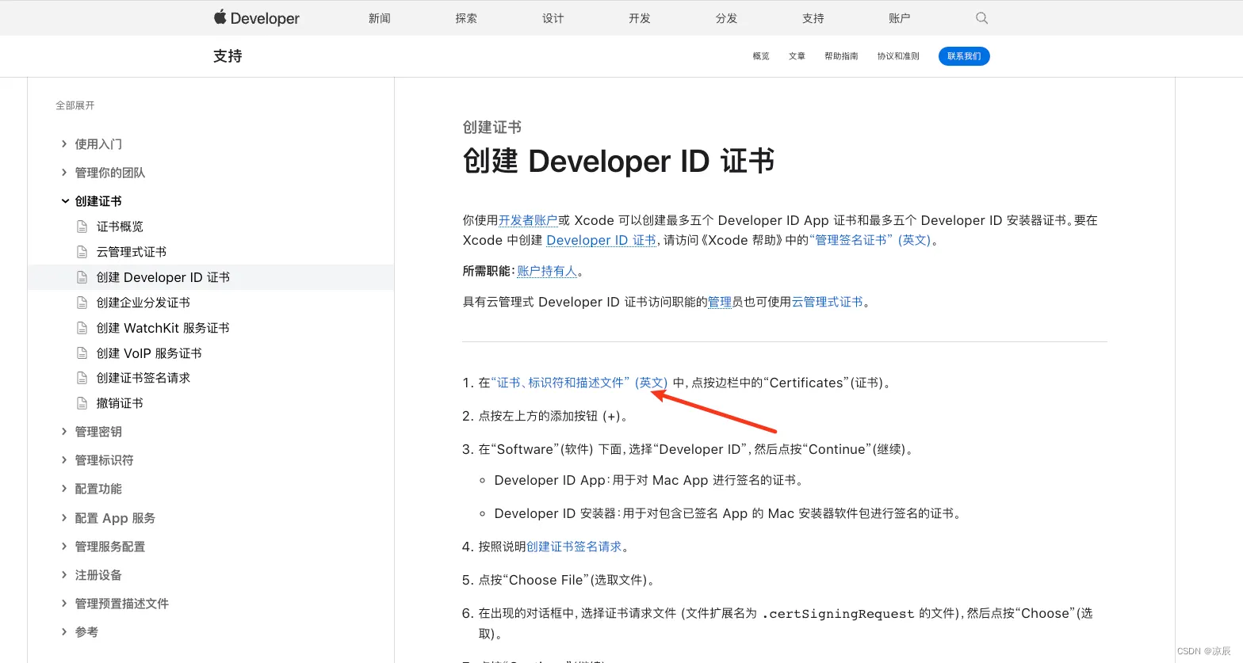The image size is (1243, 663).
Task: Open the 分发 nav menu
Action: point(726,18)
